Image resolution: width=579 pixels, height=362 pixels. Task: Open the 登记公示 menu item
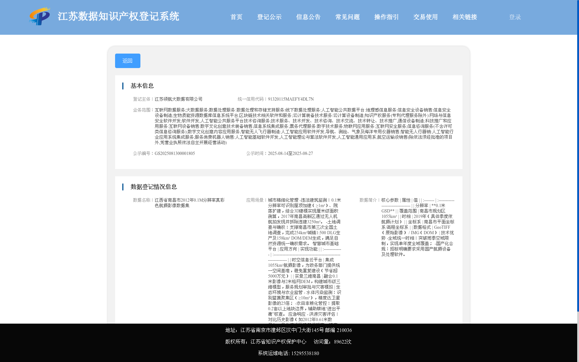point(269,17)
